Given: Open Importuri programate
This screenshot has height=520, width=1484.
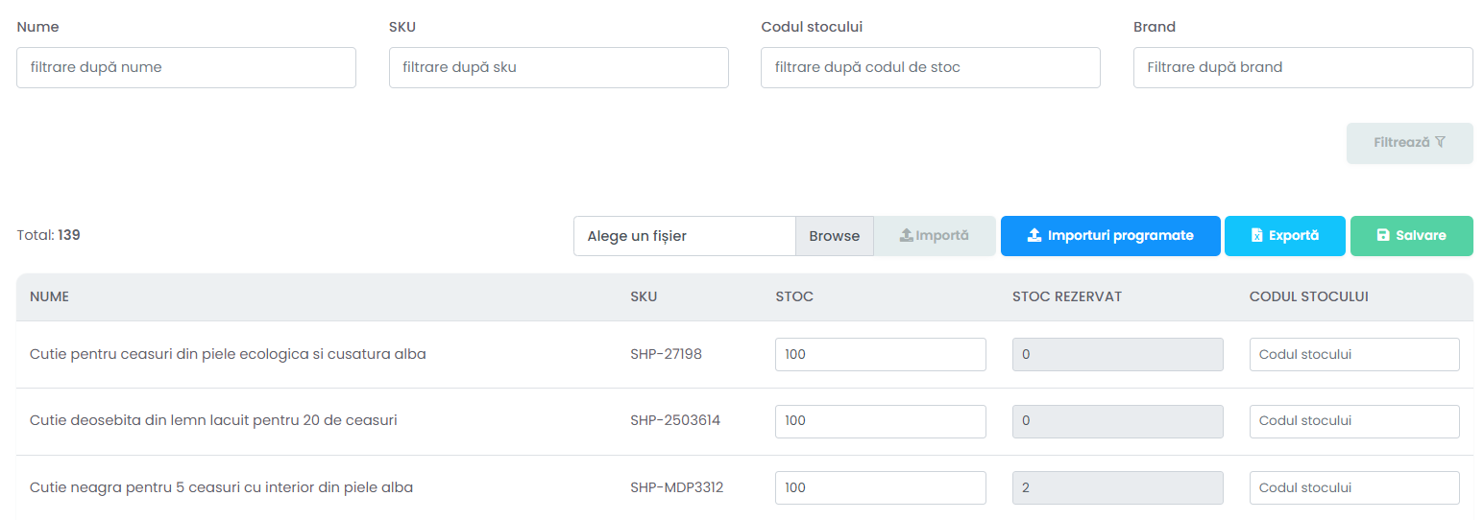Looking at the screenshot, I should (1110, 235).
